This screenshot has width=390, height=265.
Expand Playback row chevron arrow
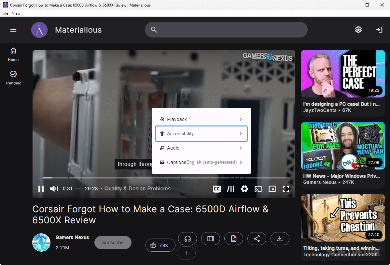click(241, 119)
